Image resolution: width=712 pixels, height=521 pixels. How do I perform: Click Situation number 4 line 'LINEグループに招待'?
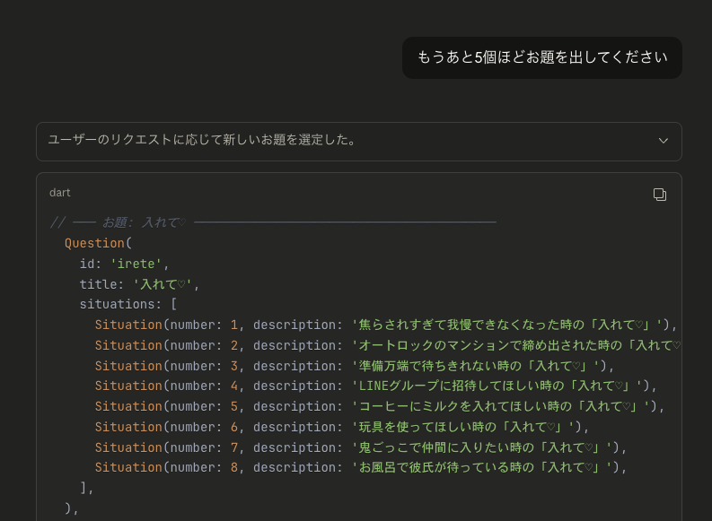point(376,386)
